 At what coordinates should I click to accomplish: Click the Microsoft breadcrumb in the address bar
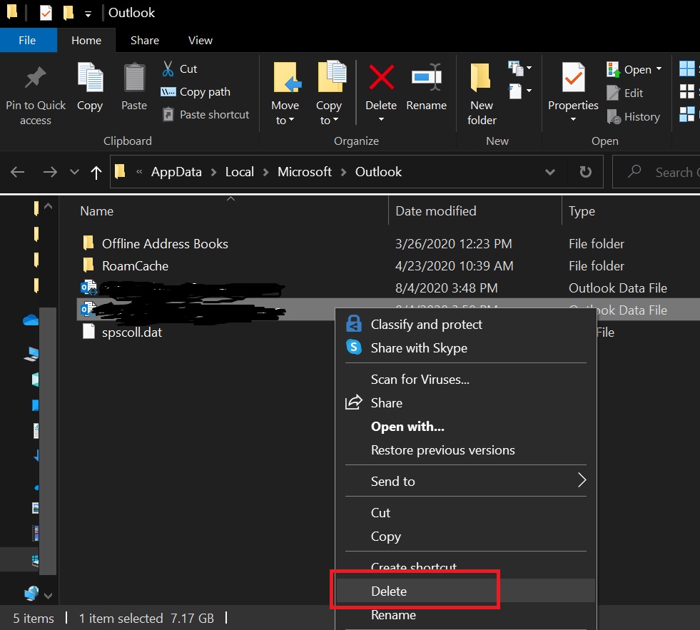(x=305, y=171)
